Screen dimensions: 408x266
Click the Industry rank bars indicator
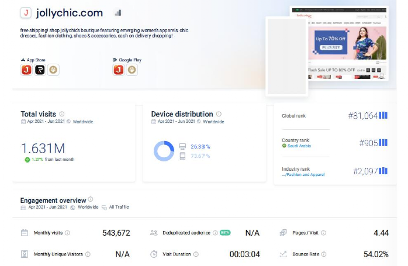(383, 171)
